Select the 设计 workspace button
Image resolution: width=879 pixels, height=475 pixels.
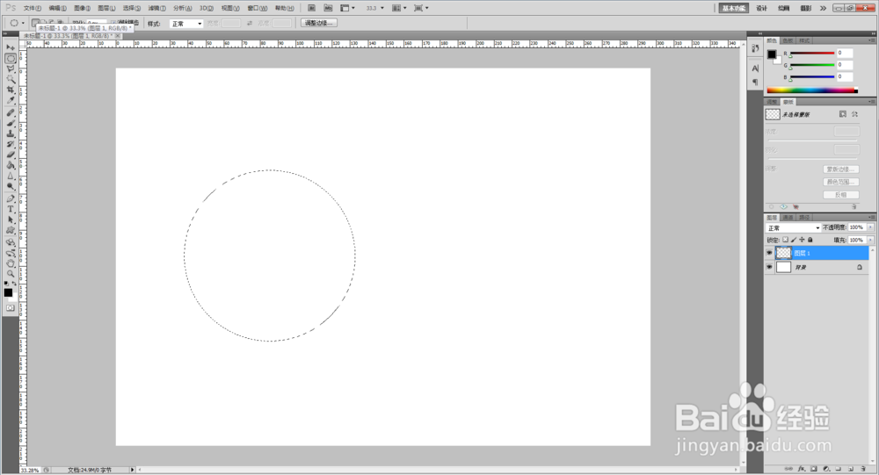click(761, 9)
